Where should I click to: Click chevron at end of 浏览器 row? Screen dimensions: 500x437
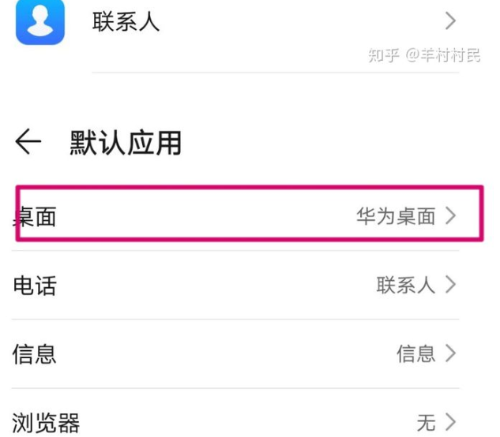451,421
